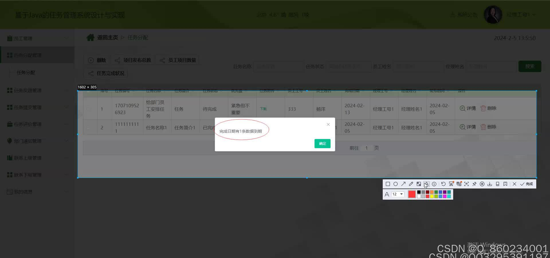
Task: Start screen recording from the toolbar
Action: [482, 184]
